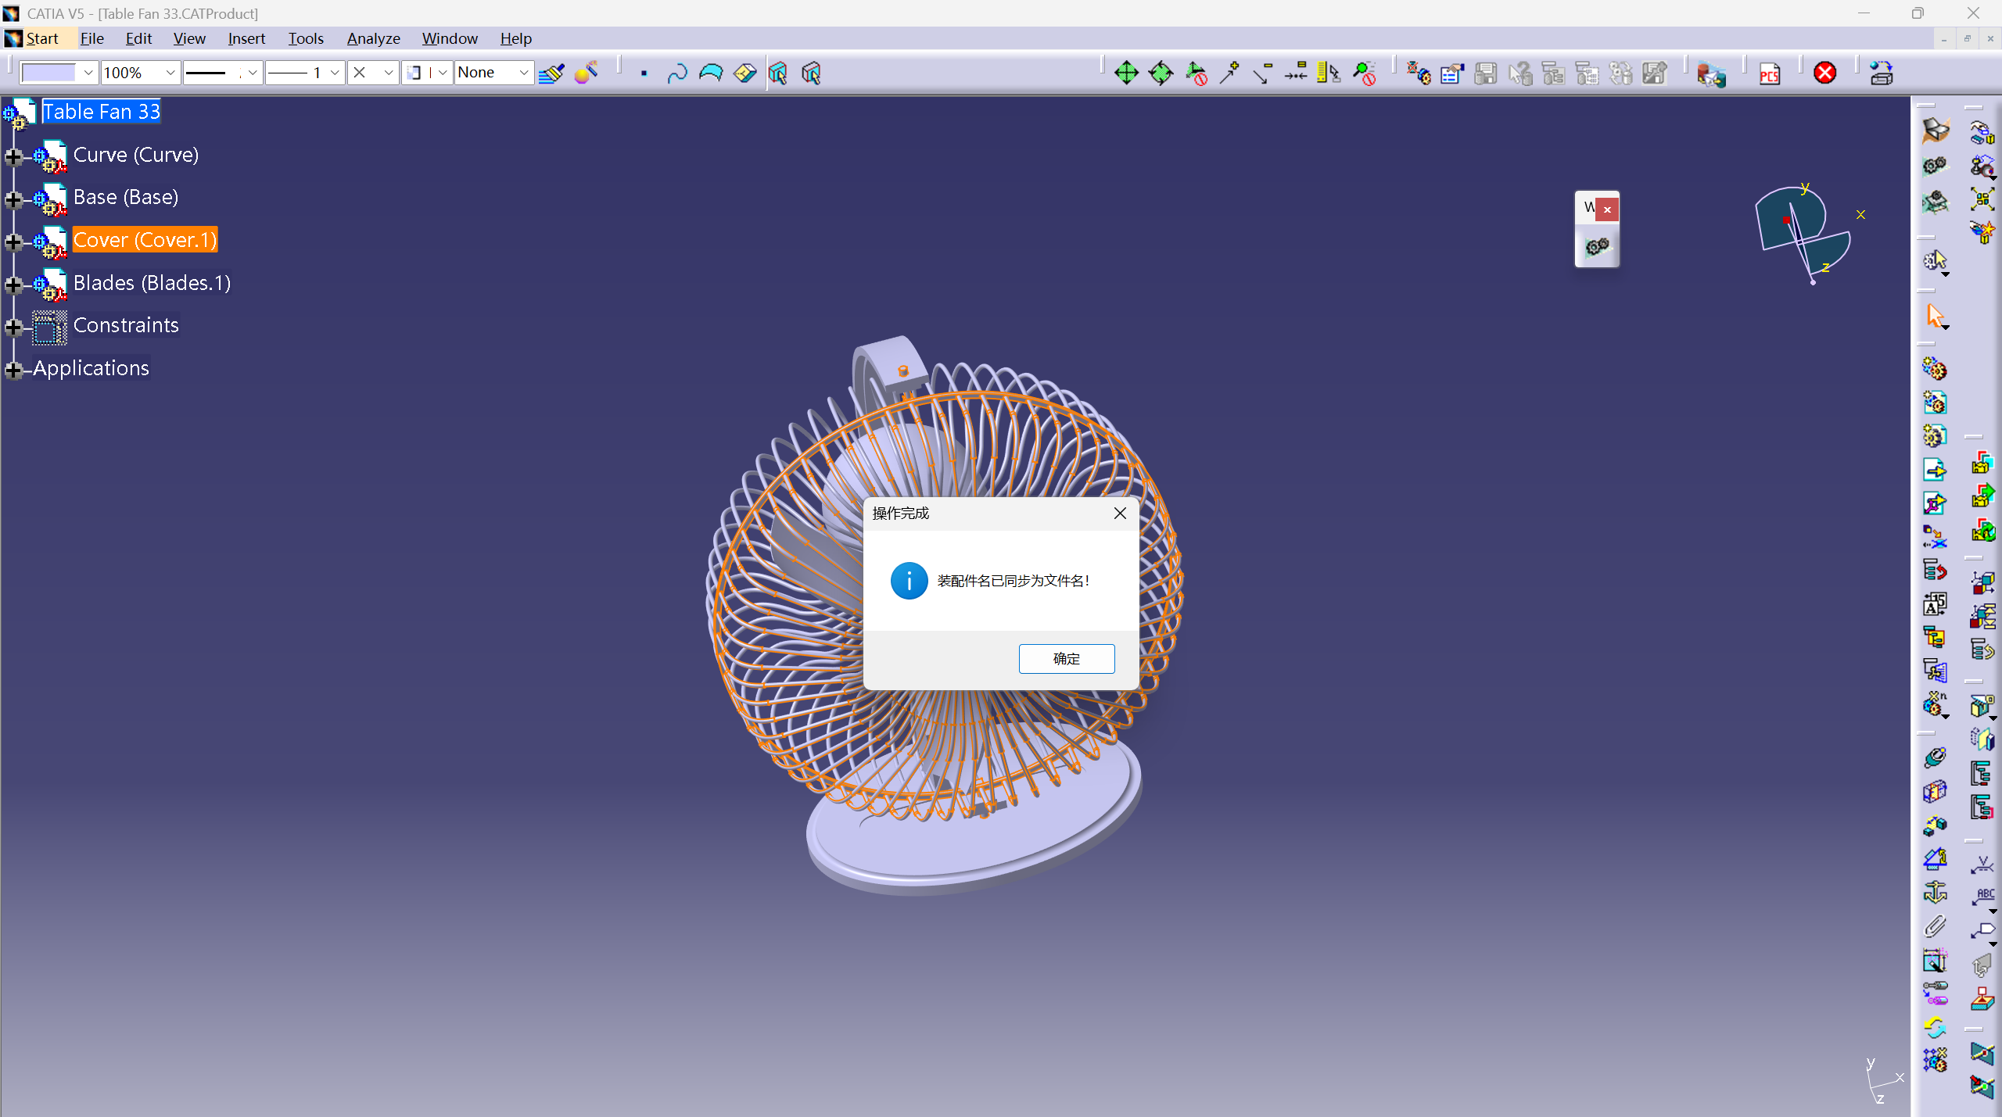The image size is (2002, 1117).
Task: Click the gear-with-cursor icon on right toolbar
Action: (1936, 260)
